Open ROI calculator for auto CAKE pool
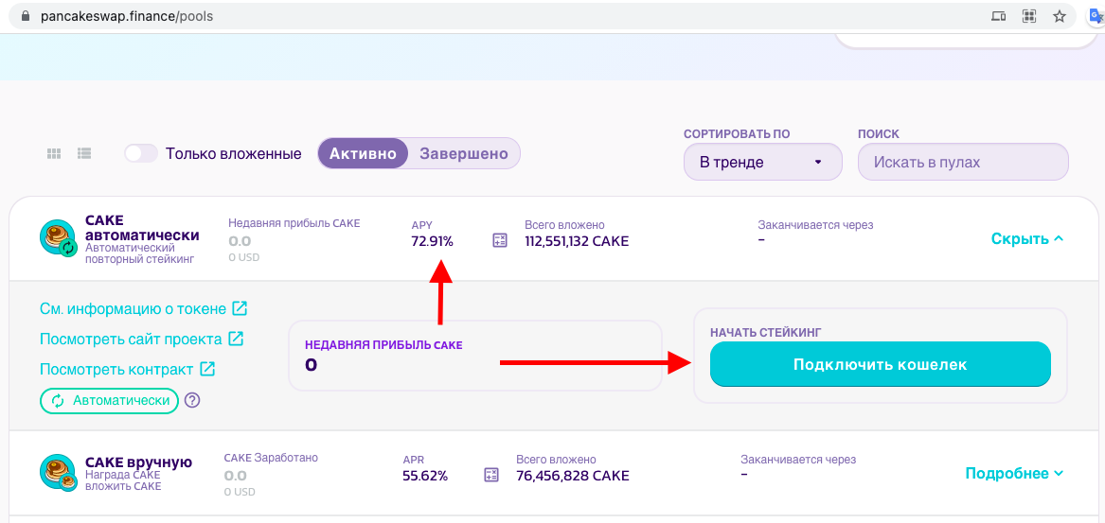 [x=500, y=240]
